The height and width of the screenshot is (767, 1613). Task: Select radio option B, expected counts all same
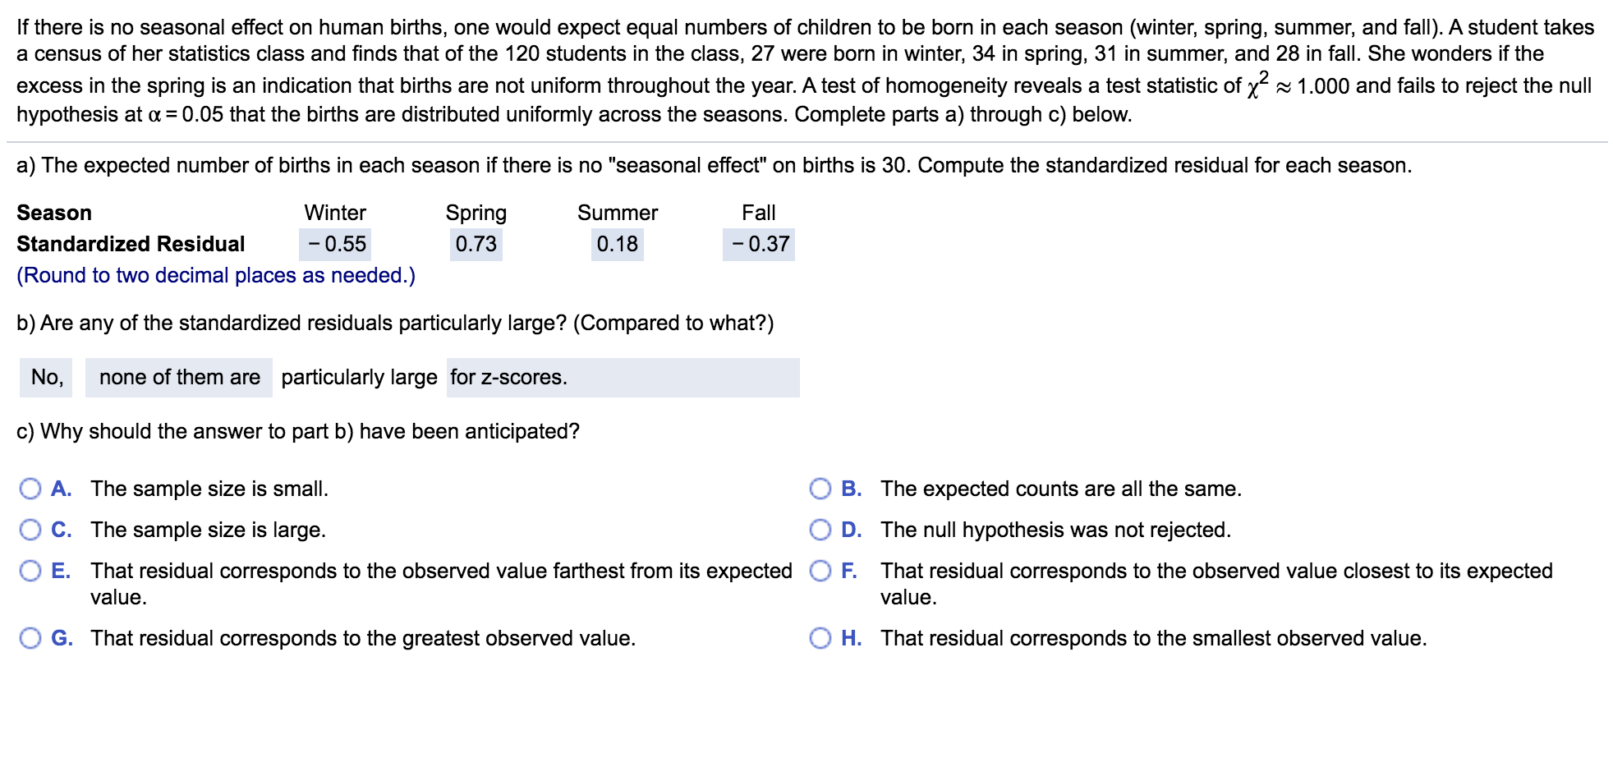[x=820, y=489]
